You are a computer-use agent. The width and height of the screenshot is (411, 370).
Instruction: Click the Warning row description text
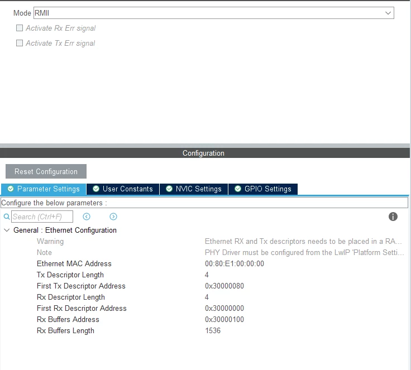303,241
